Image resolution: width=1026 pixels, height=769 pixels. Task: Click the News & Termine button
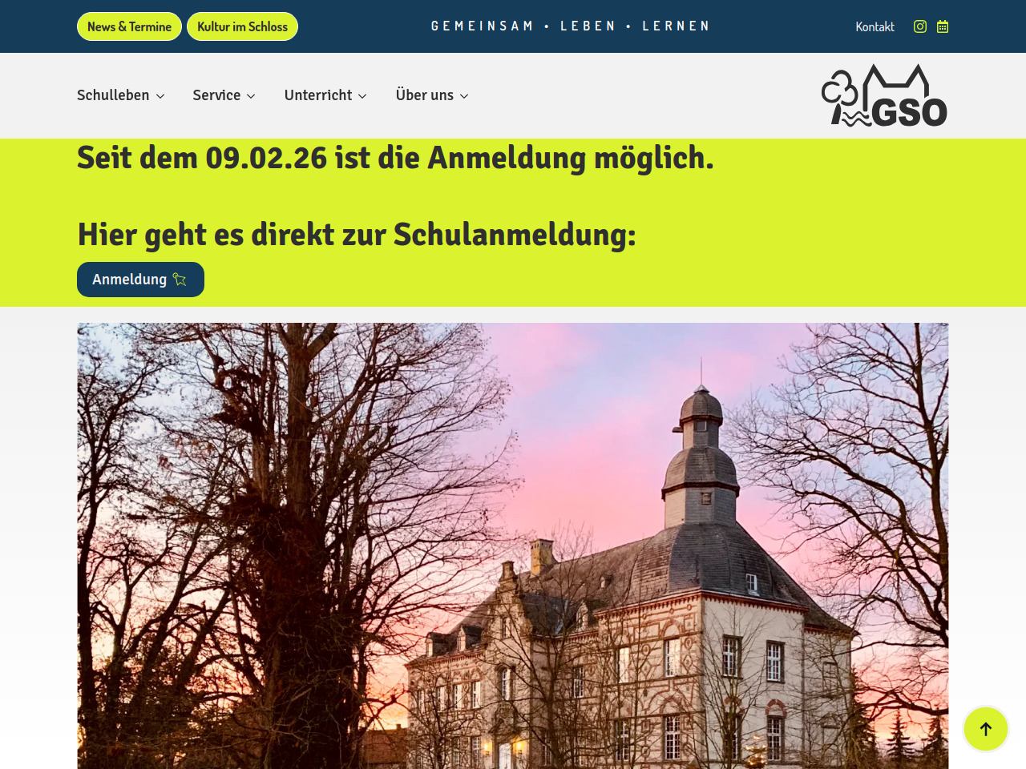(129, 26)
